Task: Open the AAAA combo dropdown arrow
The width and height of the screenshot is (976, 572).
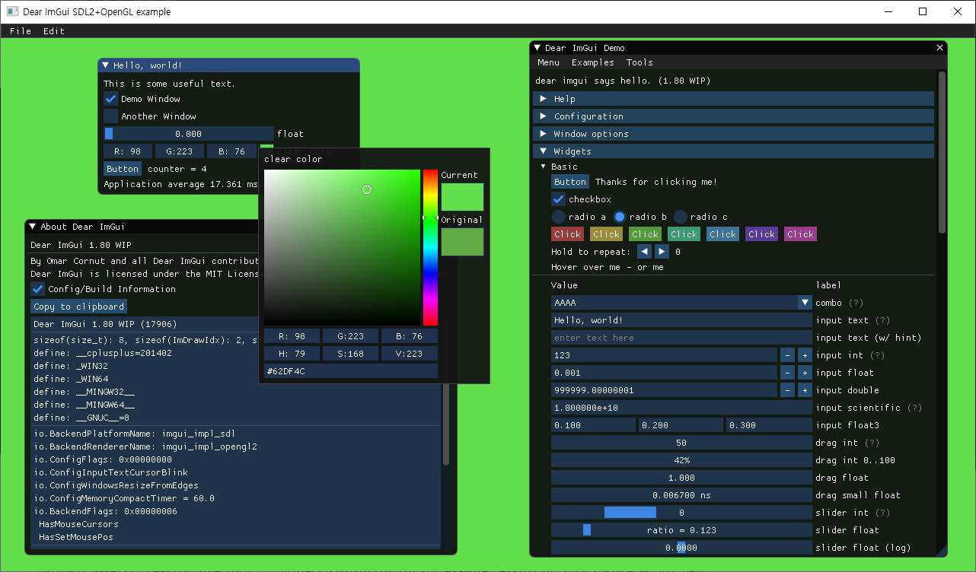Action: (x=805, y=303)
